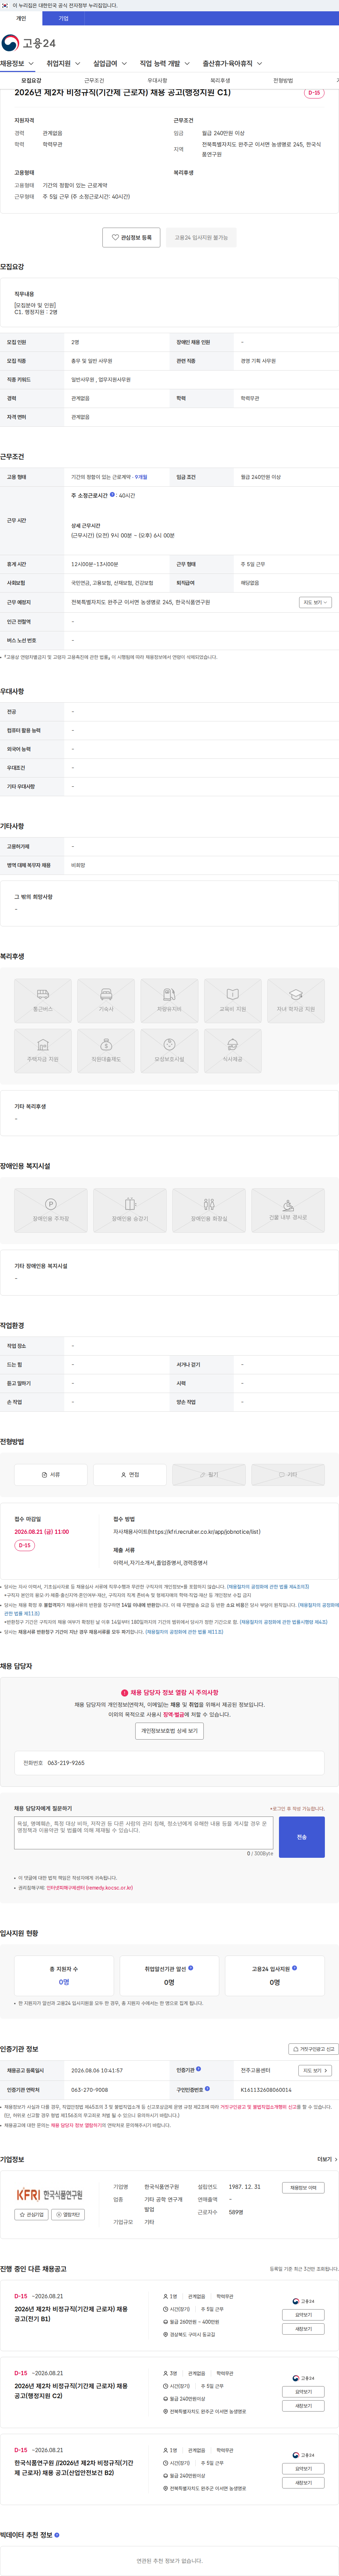
Task: Select the 면접 screening step icon
Action: [x=130, y=1474]
